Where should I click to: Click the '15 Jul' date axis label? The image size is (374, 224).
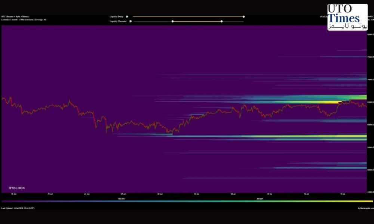[x=343, y=194]
